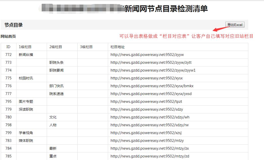Click the ID column header
This screenshot has width=264, height=160.
click(8, 47)
